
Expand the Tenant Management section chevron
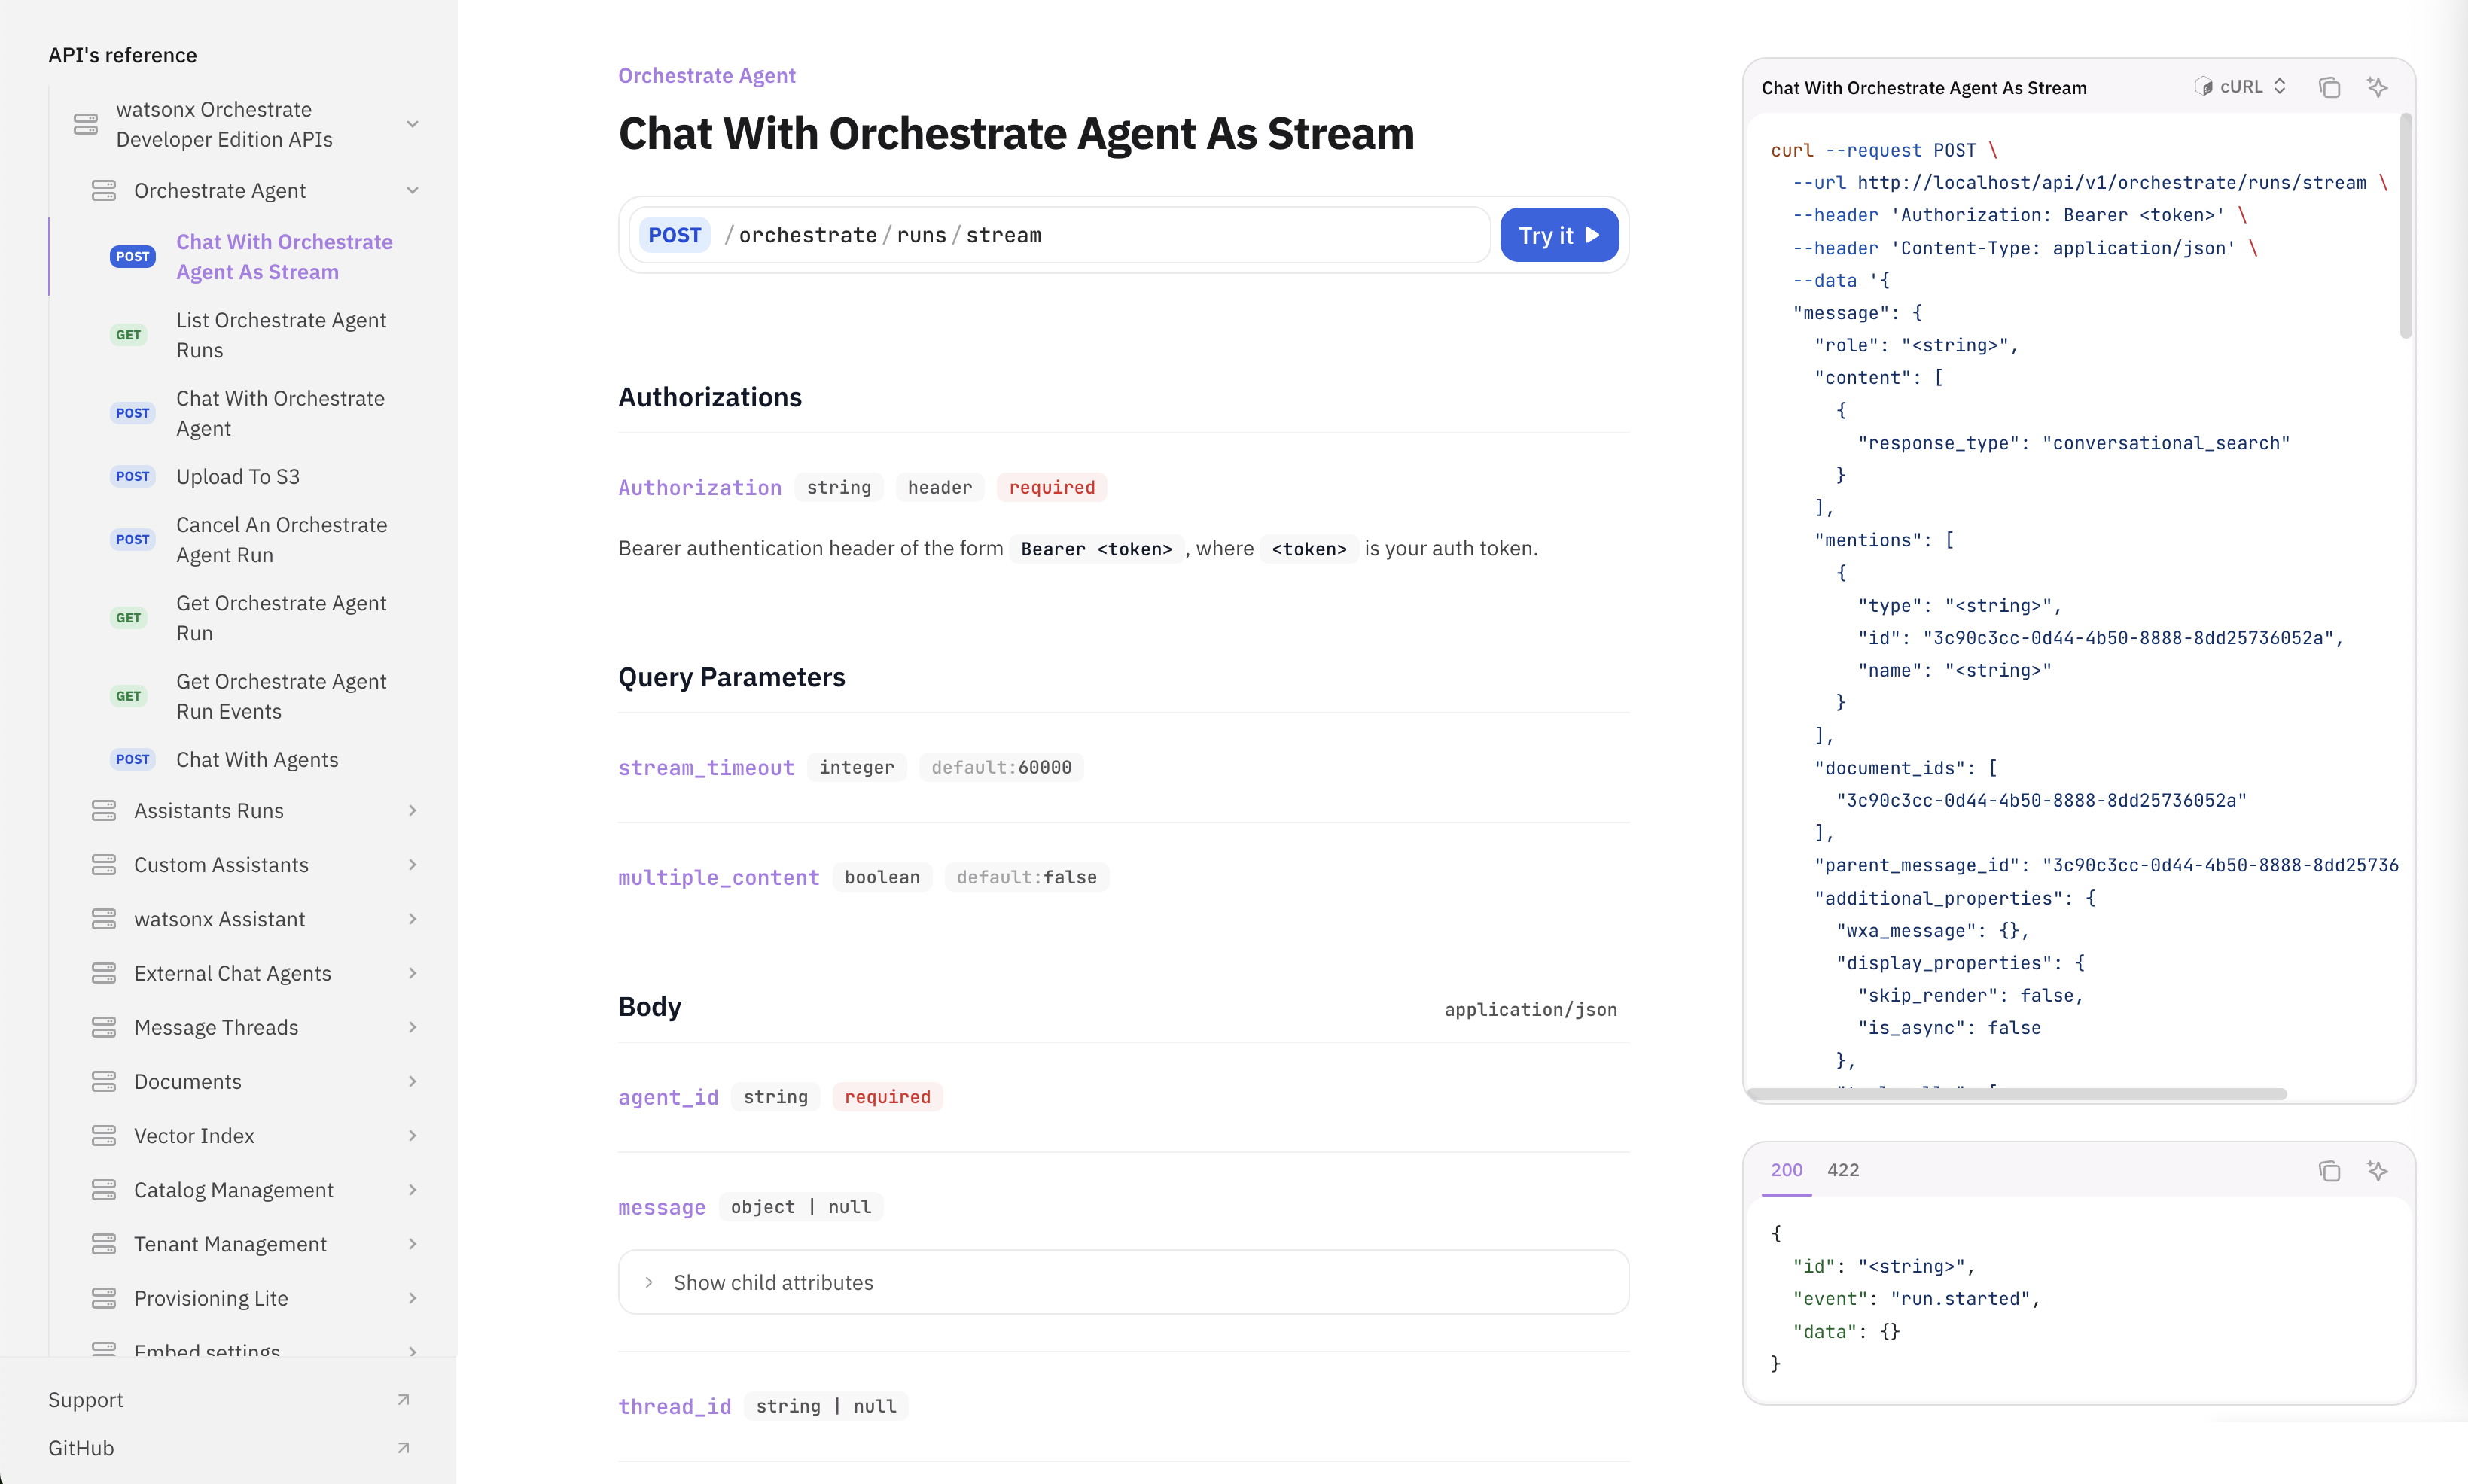click(x=412, y=1244)
